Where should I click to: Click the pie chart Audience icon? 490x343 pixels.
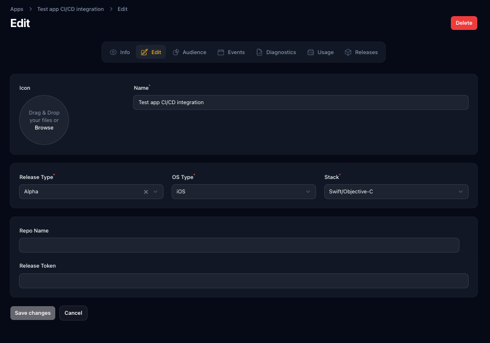pos(176,52)
